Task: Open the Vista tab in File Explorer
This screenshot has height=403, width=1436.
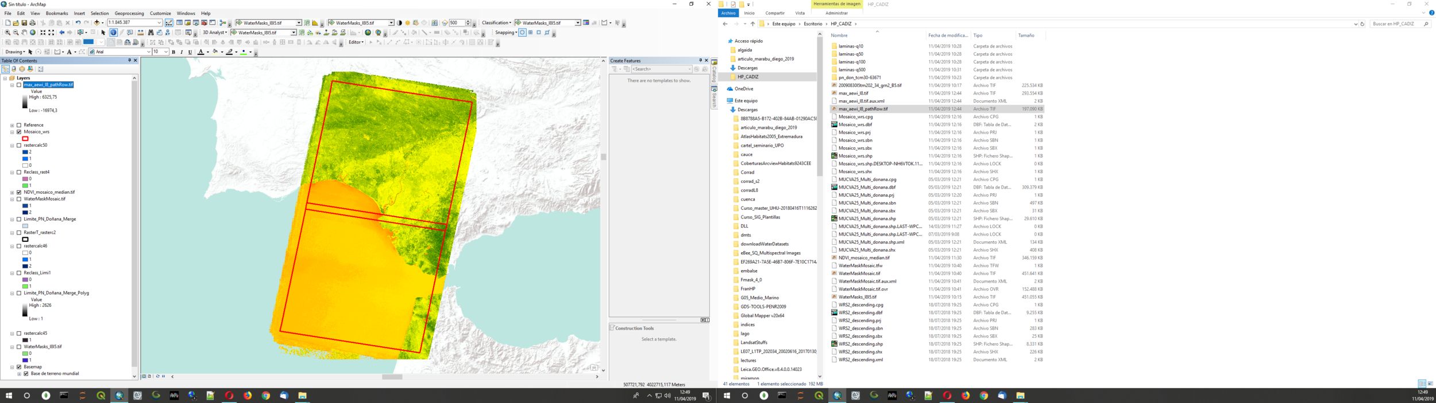Action: [x=800, y=13]
